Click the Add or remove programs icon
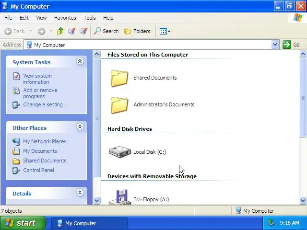Viewport: 307px width, 230px height. point(16,91)
